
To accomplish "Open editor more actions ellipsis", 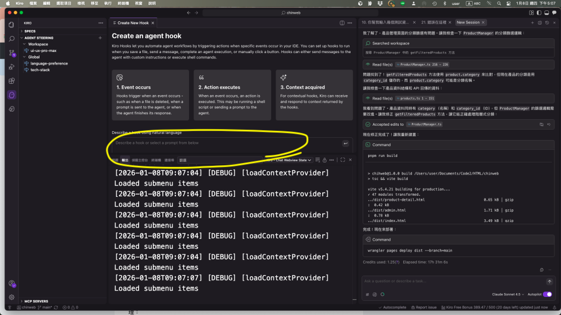I will click(x=350, y=23).
